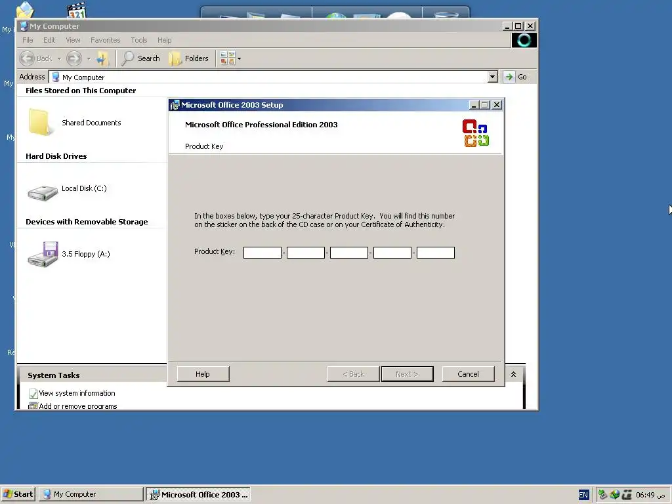Open the Windows Start menu
672x504 pixels.
coord(18,494)
